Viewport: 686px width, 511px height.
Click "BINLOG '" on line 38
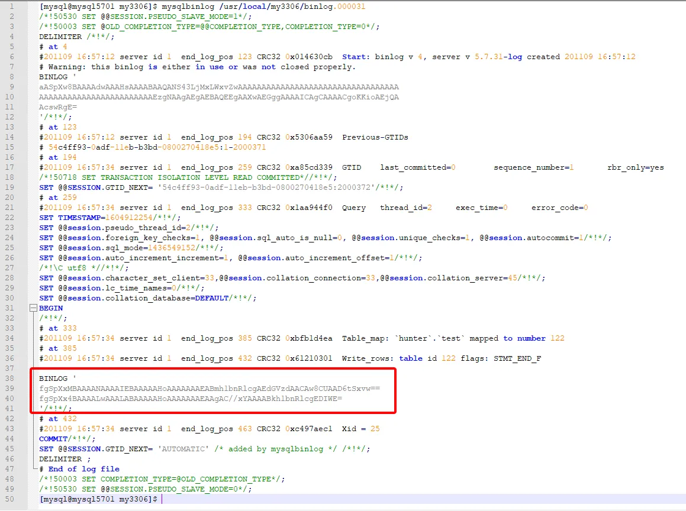58,379
